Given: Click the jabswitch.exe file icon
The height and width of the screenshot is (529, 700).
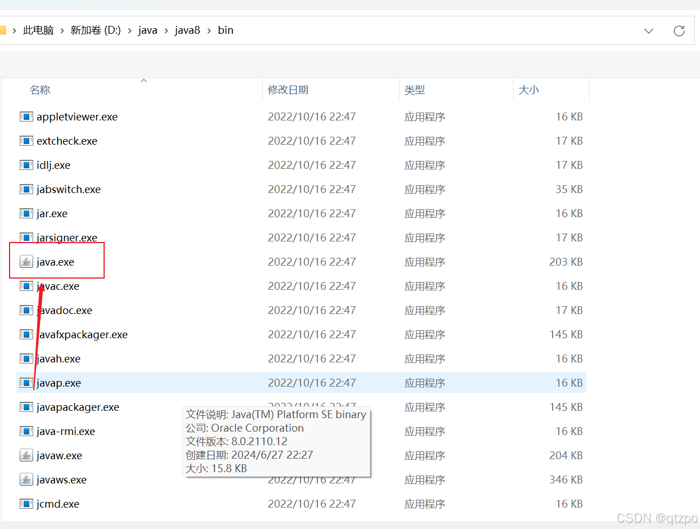Looking at the screenshot, I should click(26, 189).
